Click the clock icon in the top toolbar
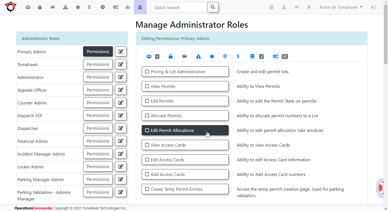The width and height of the screenshot is (388, 211). (103, 7)
